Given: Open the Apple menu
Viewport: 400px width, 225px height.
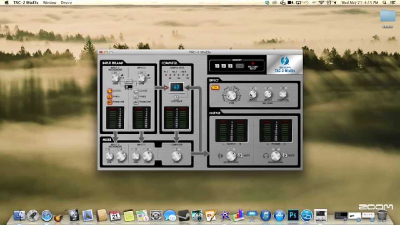Looking at the screenshot, I should [6, 2].
